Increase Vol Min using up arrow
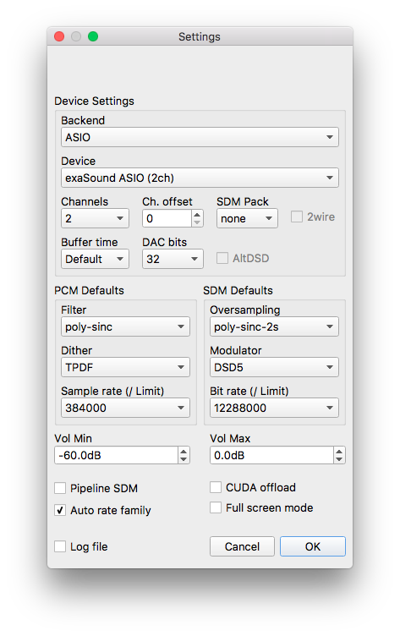The height and width of the screenshot is (636, 400). click(184, 451)
